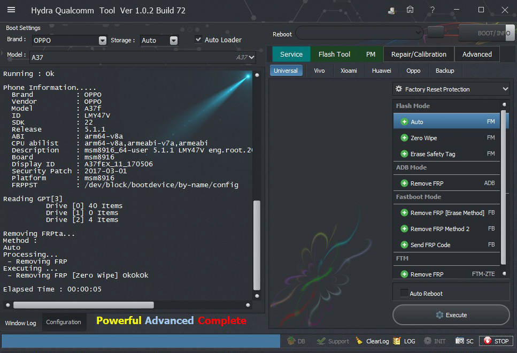Click ClearLog broom icon

click(x=359, y=341)
